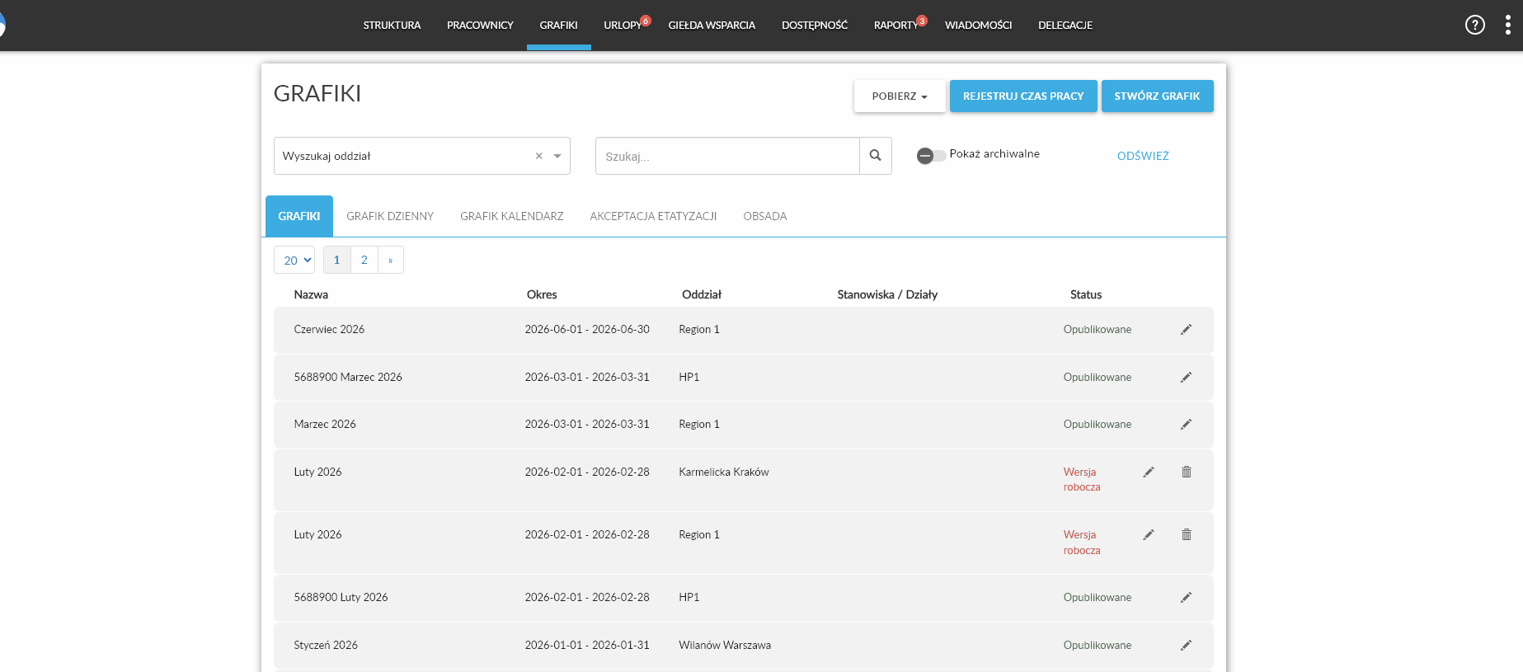
Task: Select the blue GRAFIKI sub-tab
Action: pos(299,216)
